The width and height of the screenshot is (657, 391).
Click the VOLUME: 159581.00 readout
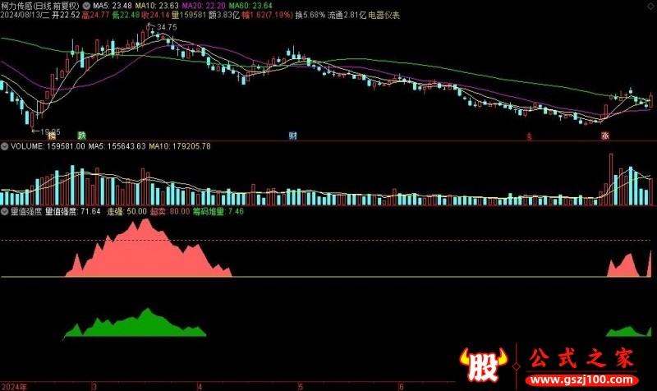tap(48, 146)
